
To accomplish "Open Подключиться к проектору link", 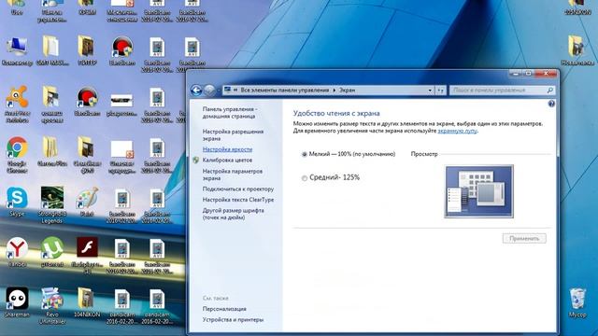I will pyautogui.click(x=238, y=189).
